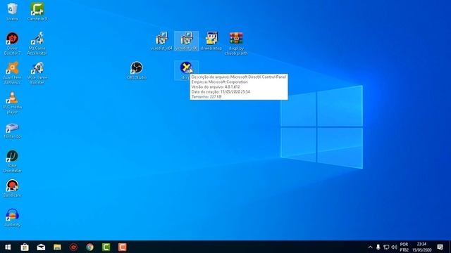Select the OBS Studio desktop shortcut
The width and height of the screenshot is (451, 253).
tap(137, 70)
